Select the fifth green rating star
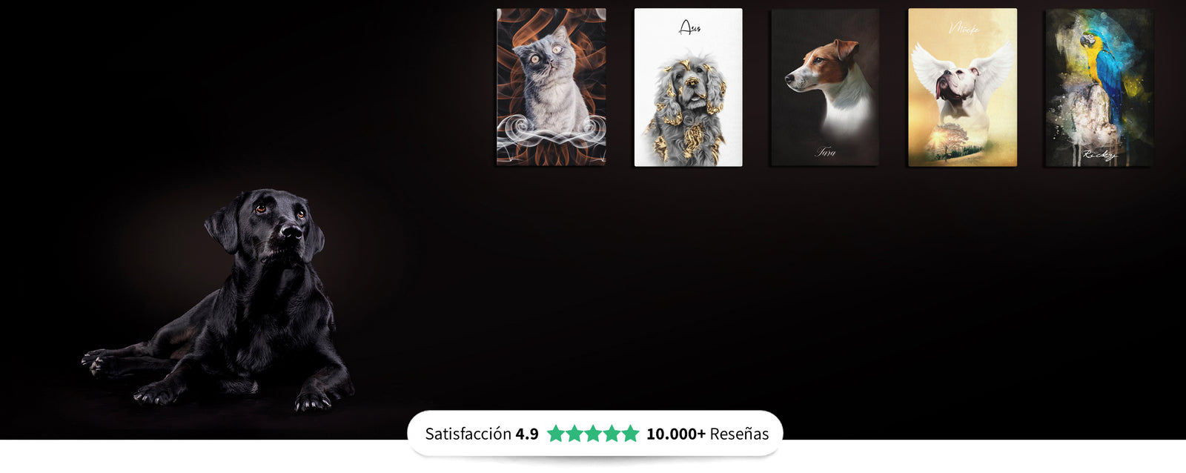 [x=630, y=434]
